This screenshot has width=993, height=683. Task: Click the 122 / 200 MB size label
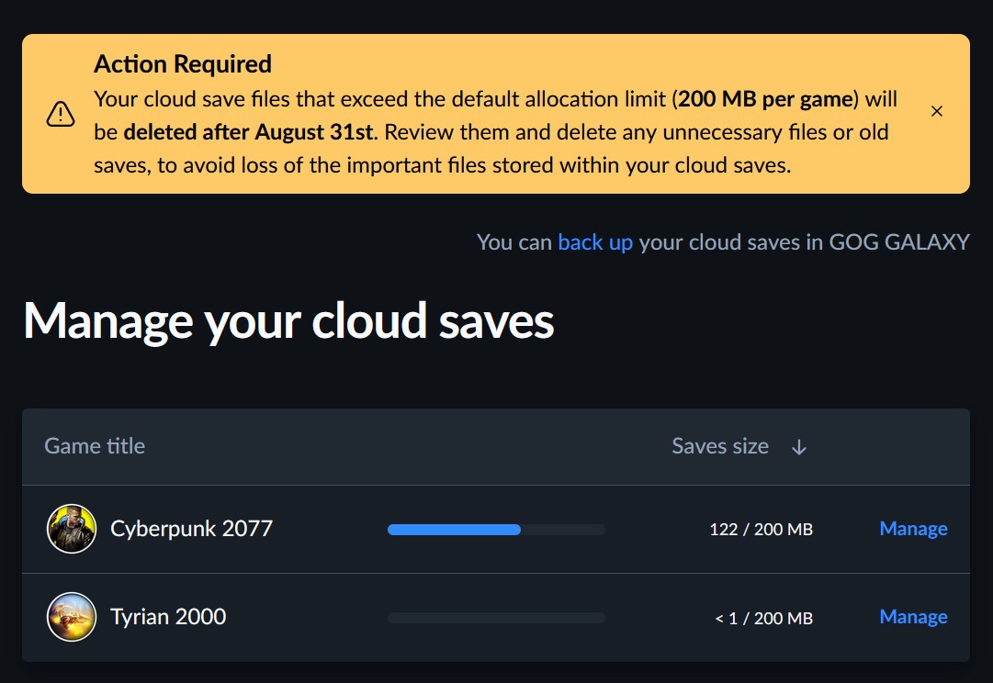coord(761,529)
